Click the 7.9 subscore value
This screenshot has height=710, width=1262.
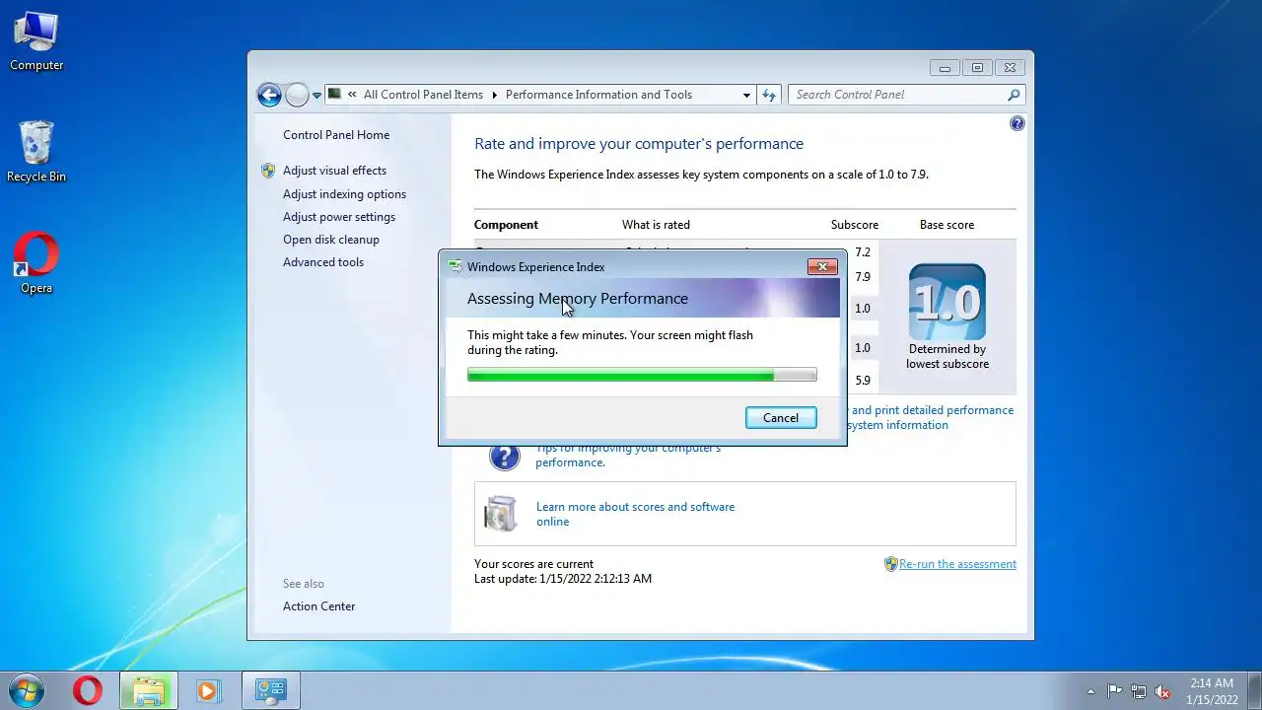pos(863,277)
